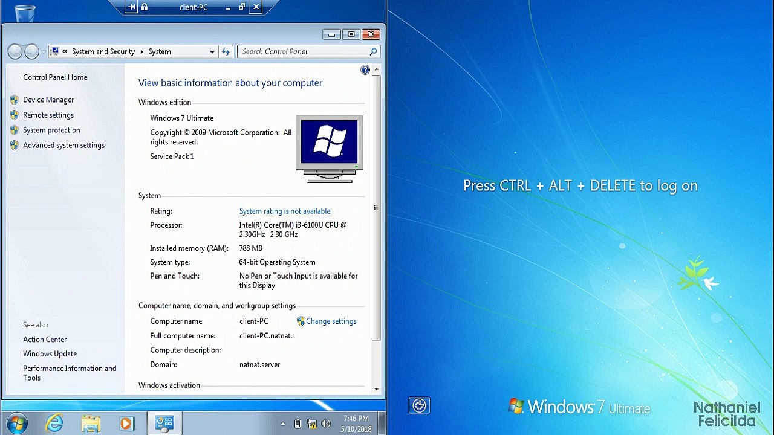Click the volume speaker tray icon
The image size is (774, 435).
point(327,424)
